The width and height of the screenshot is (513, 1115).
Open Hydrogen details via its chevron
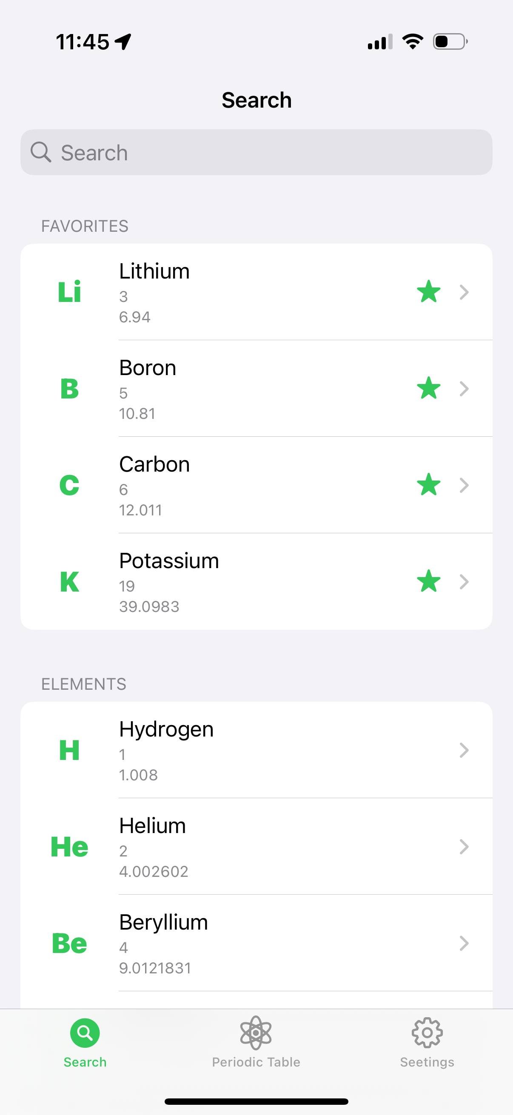[464, 750]
